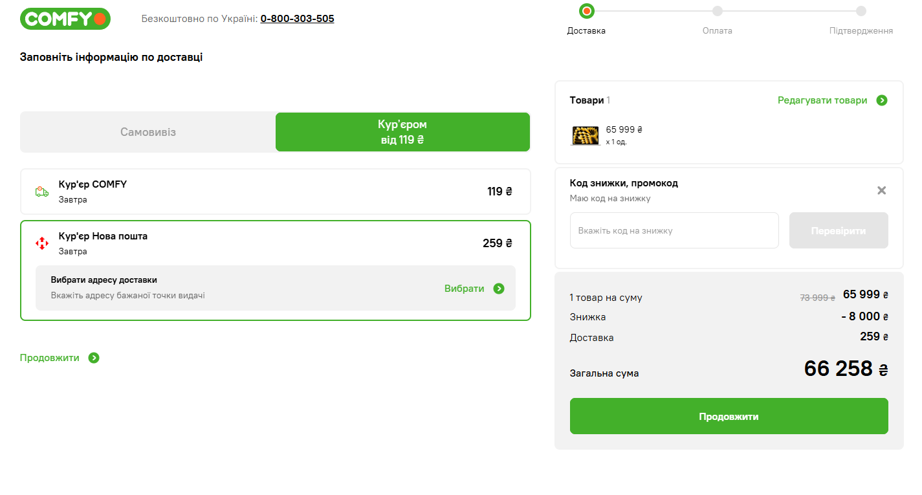Screen dimensions: 922x495
Task: Close the promo code section with X
Action: [881, 190]
